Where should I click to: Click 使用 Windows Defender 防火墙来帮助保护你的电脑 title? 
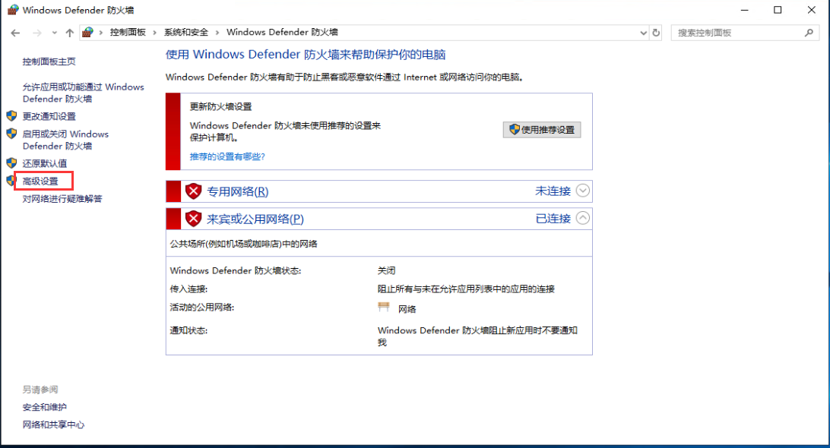pyautogui.click(x=306, y=55)
